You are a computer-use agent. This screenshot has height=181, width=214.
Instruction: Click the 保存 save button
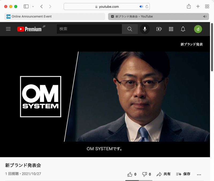tap(183, 174)
